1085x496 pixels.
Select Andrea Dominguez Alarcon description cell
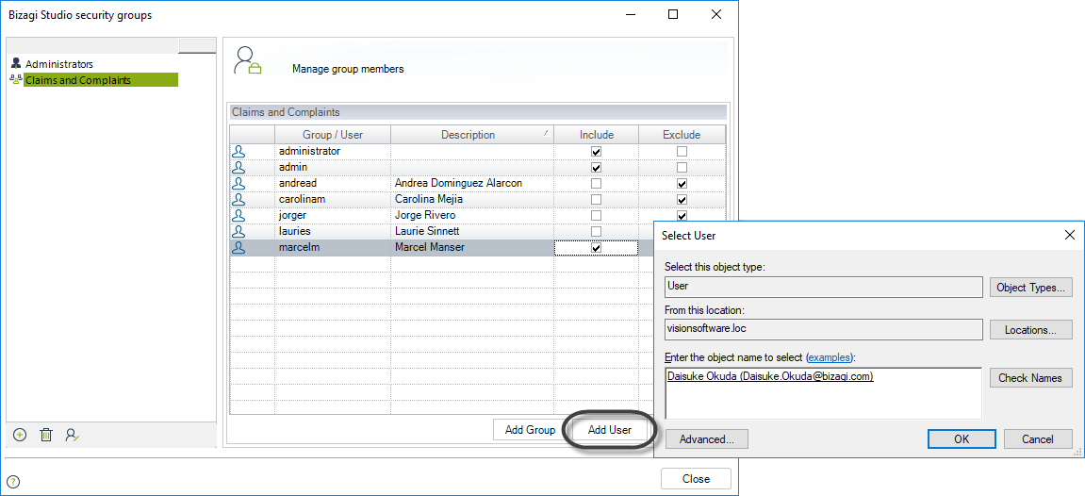[x=472, y=183]
